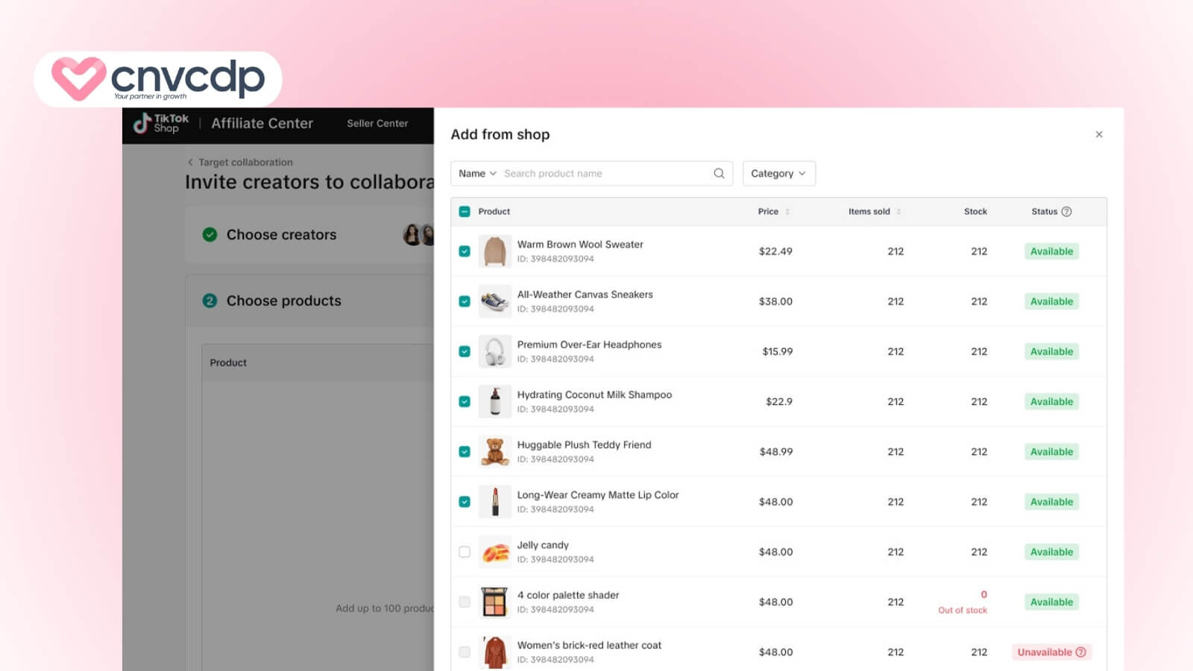Click Women's brick-red leather coat checkbox
Image resolution: width=1193 pixels, height=671 pixels.
[x=465, y=652]
